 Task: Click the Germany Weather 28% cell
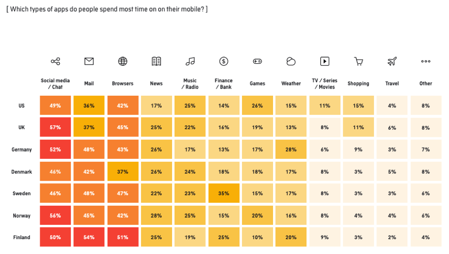pos(291,150)
